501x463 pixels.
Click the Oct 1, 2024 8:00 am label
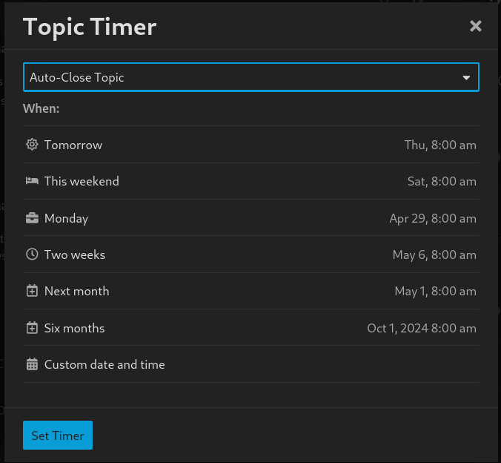pos(422,328)
